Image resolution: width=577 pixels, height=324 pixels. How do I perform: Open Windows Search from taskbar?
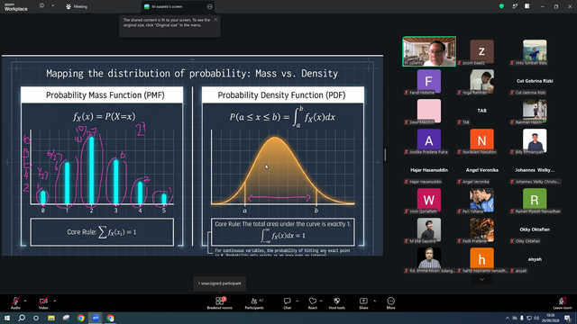(22, 318)
